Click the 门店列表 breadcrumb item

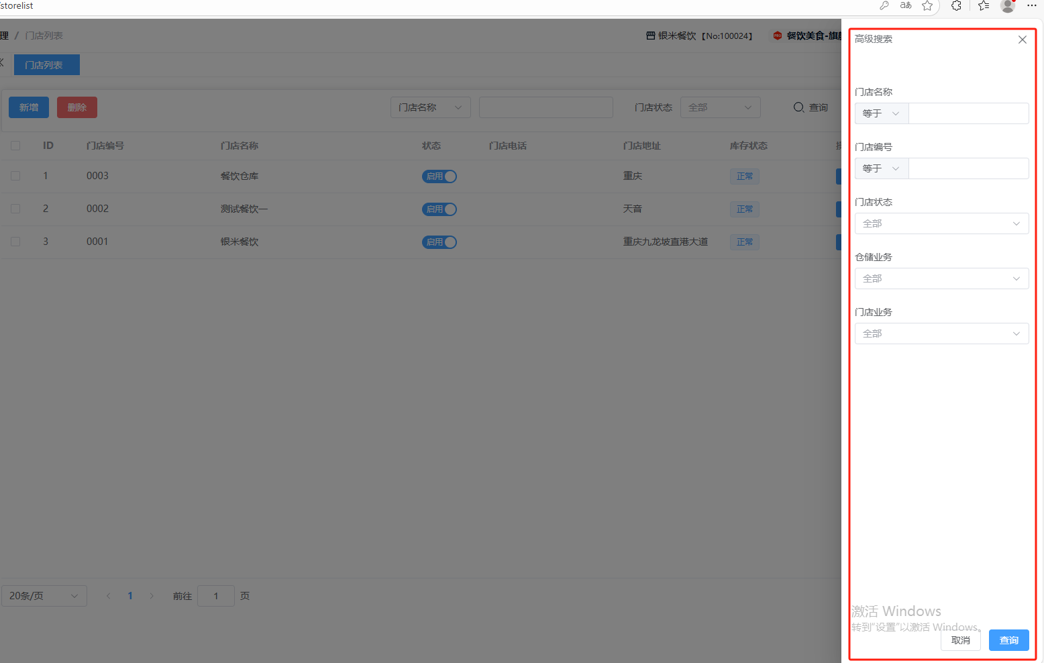coord(44,36)
